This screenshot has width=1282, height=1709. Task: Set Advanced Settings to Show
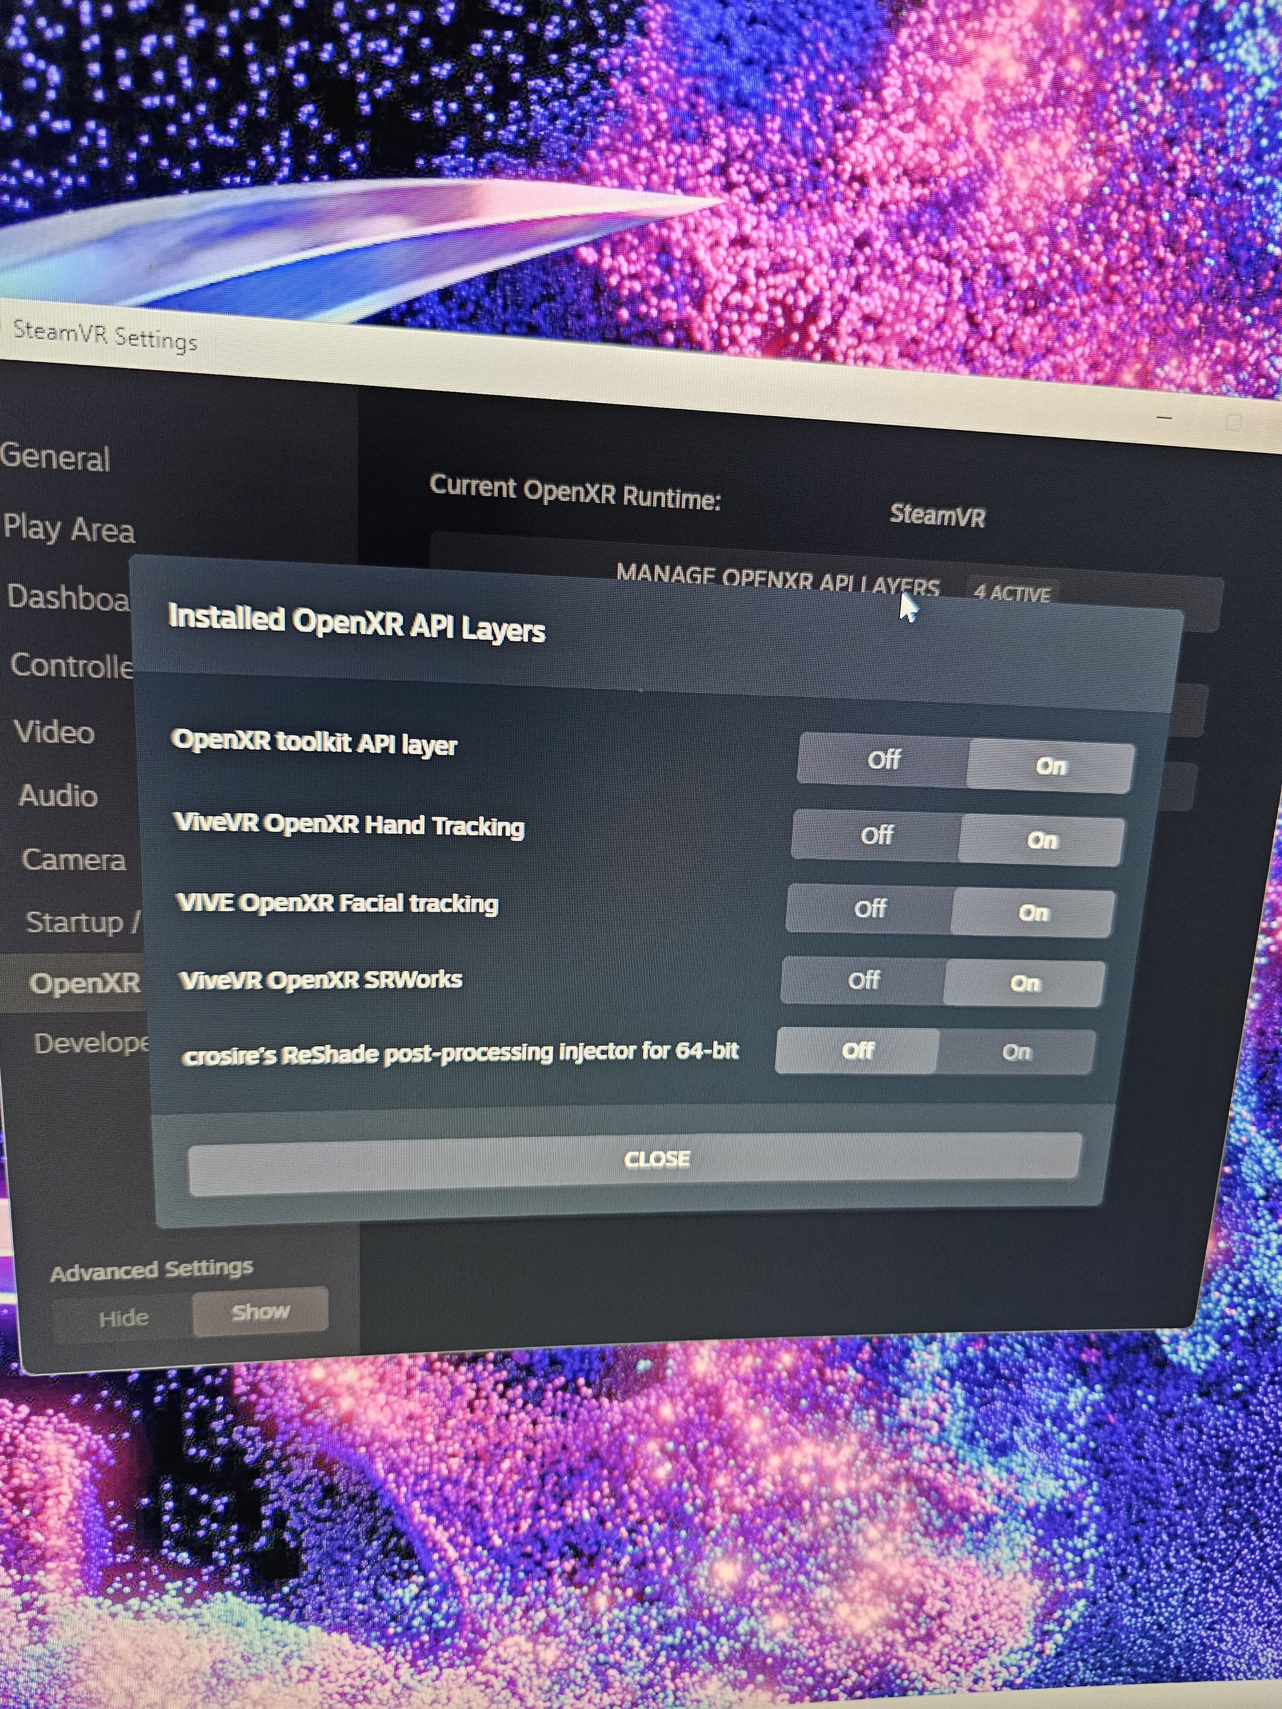pyautogui.click(x=260, y=1311)
